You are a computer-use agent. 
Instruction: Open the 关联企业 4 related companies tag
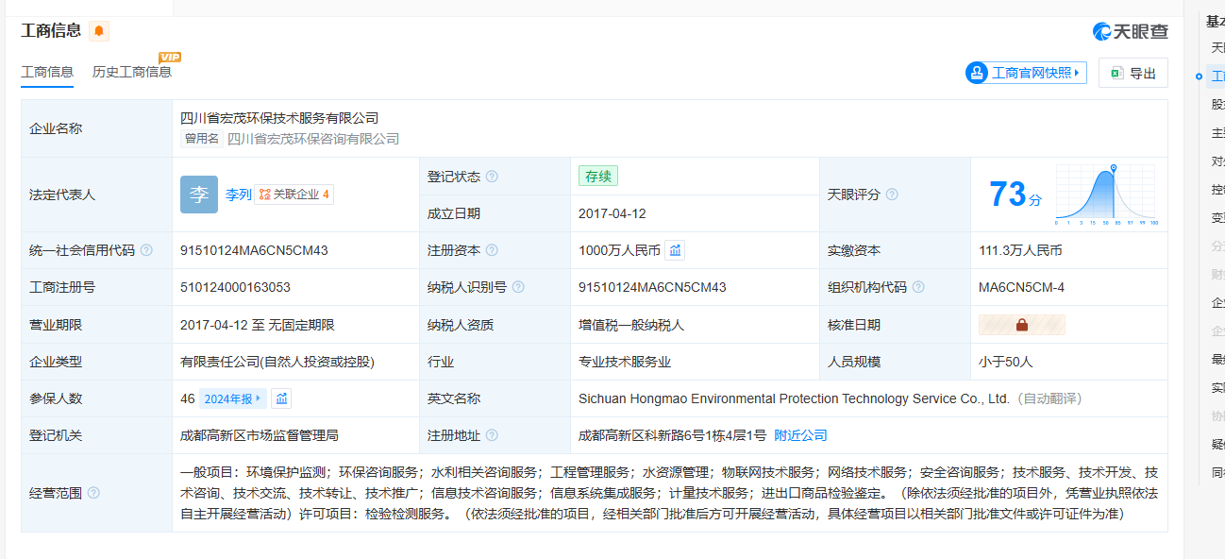point(294,195)
